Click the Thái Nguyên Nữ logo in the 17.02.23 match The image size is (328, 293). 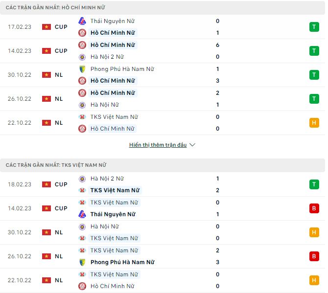pos(82,21)
